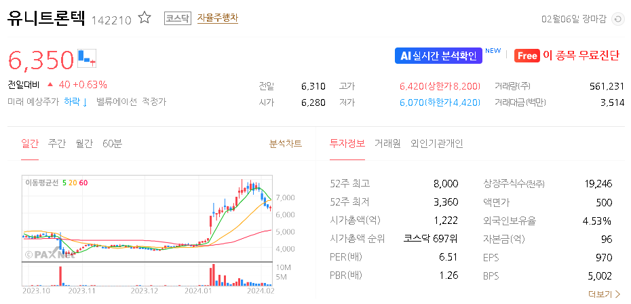Click the 52주 최저 value 3,360

(x=446, y=202)
